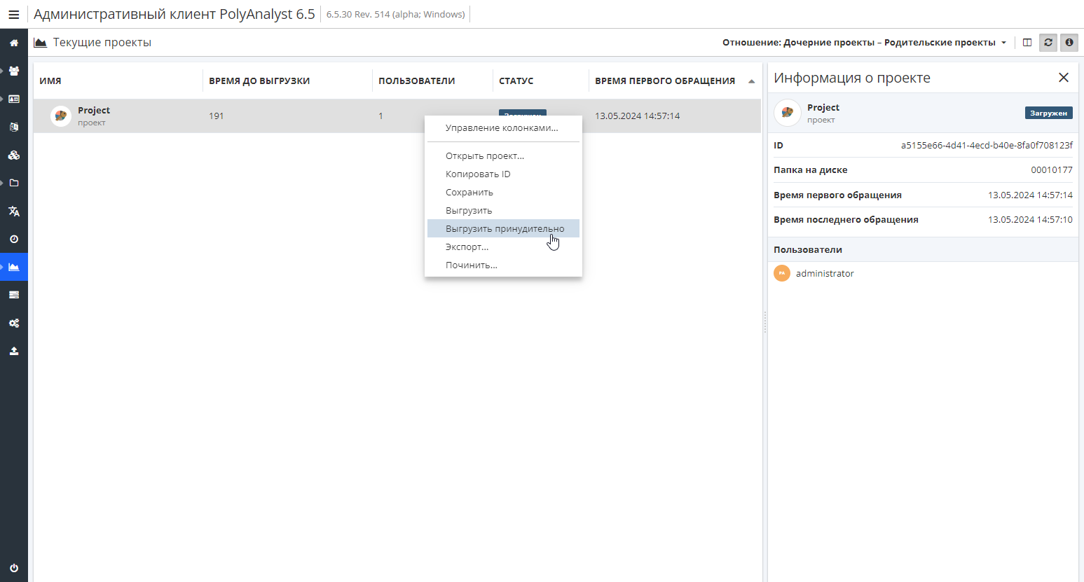This screenshot has width=1084, height=582.
Task: Sort by 'ПОЛЬЗОВАТЕЛИ' column header
Action: (417, 81)
